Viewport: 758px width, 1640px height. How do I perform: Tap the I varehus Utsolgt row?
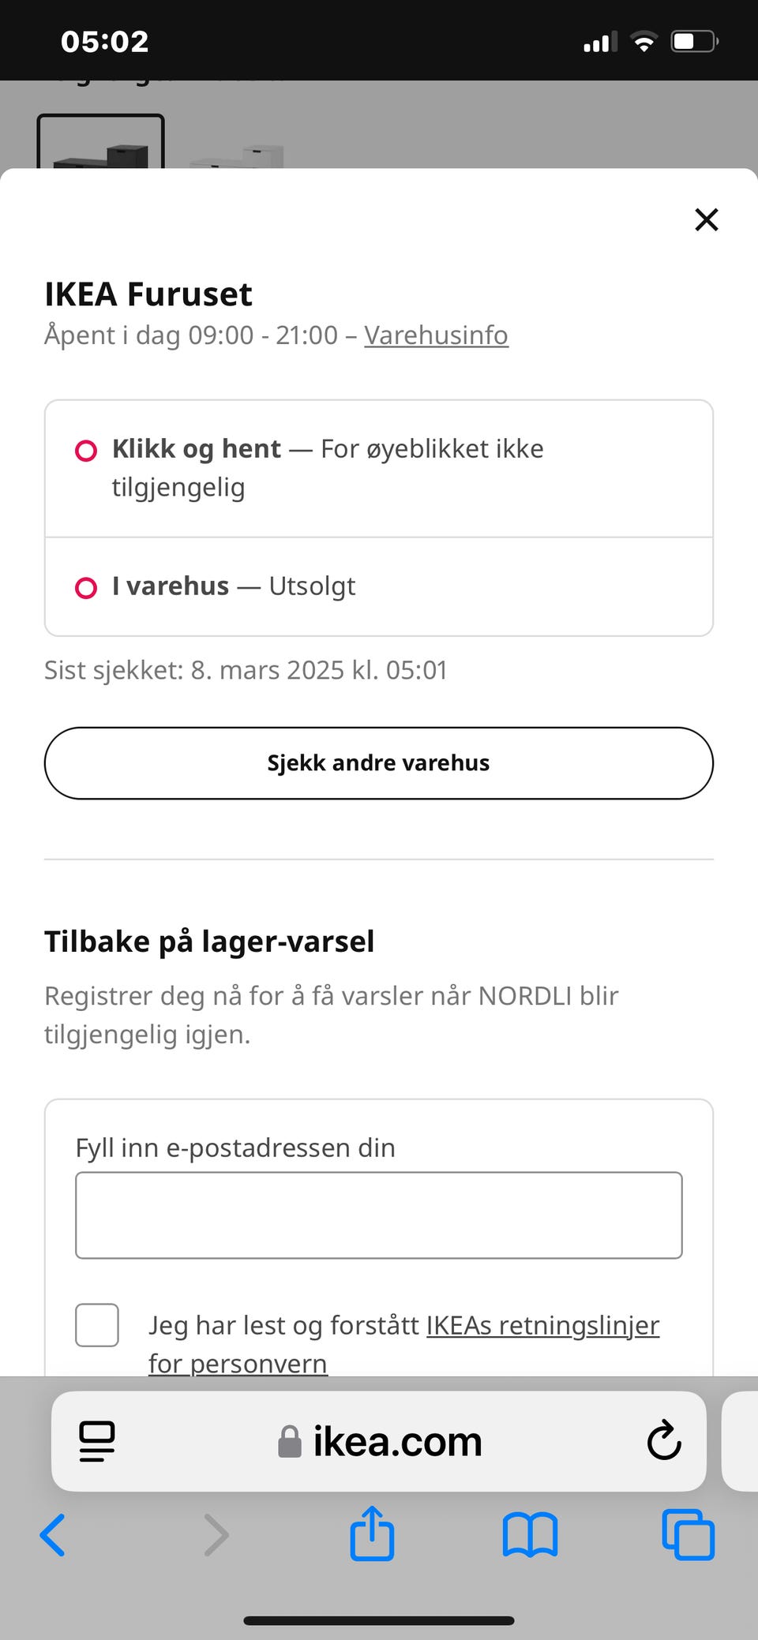click(x=379, y=586)
